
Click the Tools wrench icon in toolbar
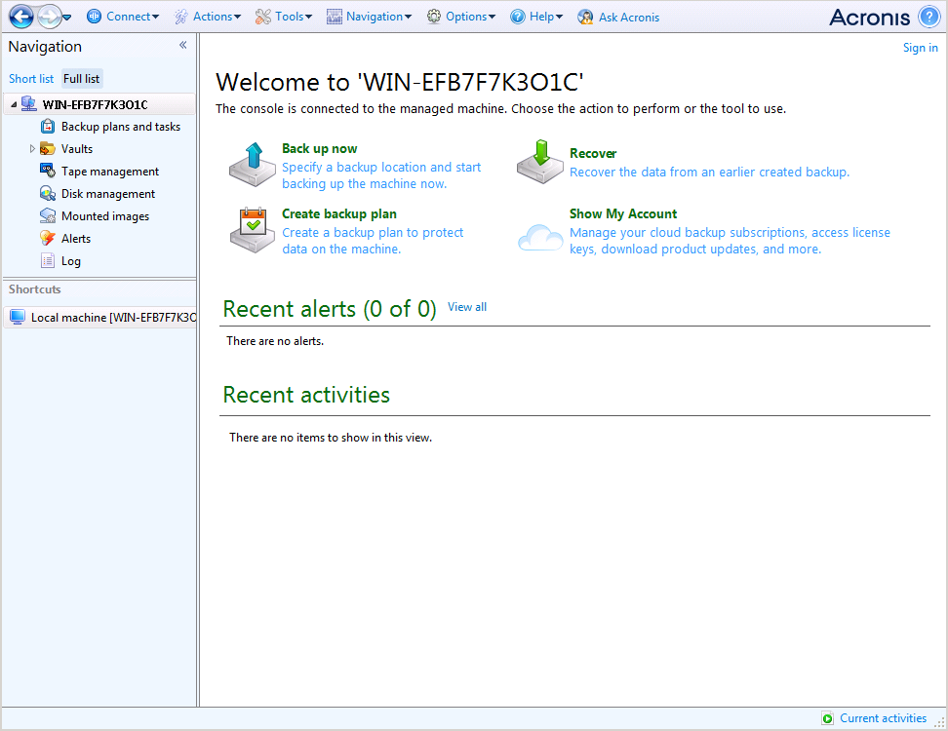(x=263, y=17)
